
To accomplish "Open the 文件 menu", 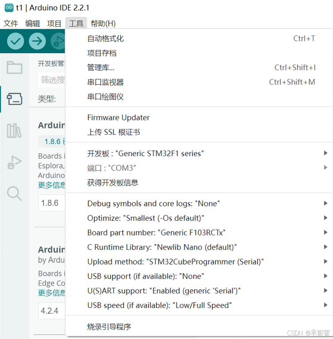I will [11, 23].
